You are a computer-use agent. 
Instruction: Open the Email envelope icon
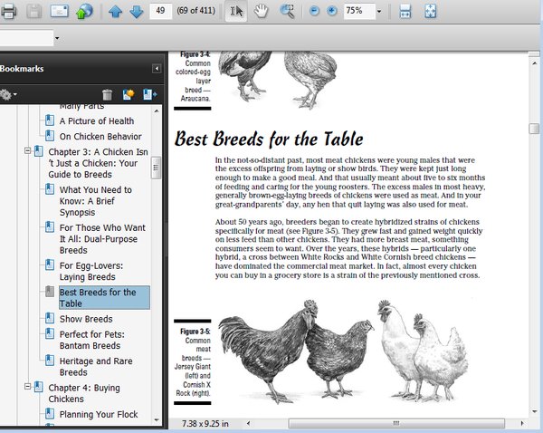[59, 11]
